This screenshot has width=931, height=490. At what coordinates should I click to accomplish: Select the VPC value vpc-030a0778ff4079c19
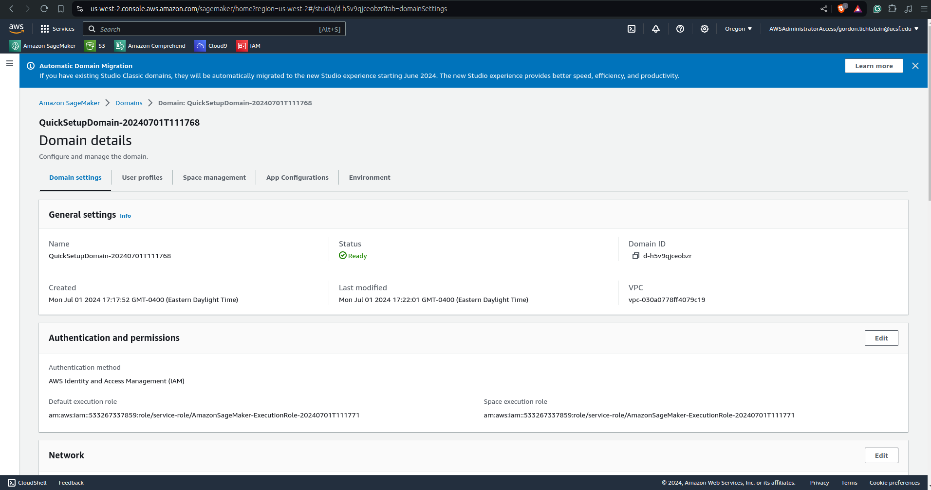[x=667, y=300]
